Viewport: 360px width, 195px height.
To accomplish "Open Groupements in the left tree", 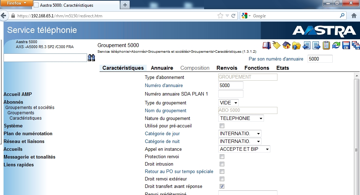I will pyautogui.click(x=21, y=113).
